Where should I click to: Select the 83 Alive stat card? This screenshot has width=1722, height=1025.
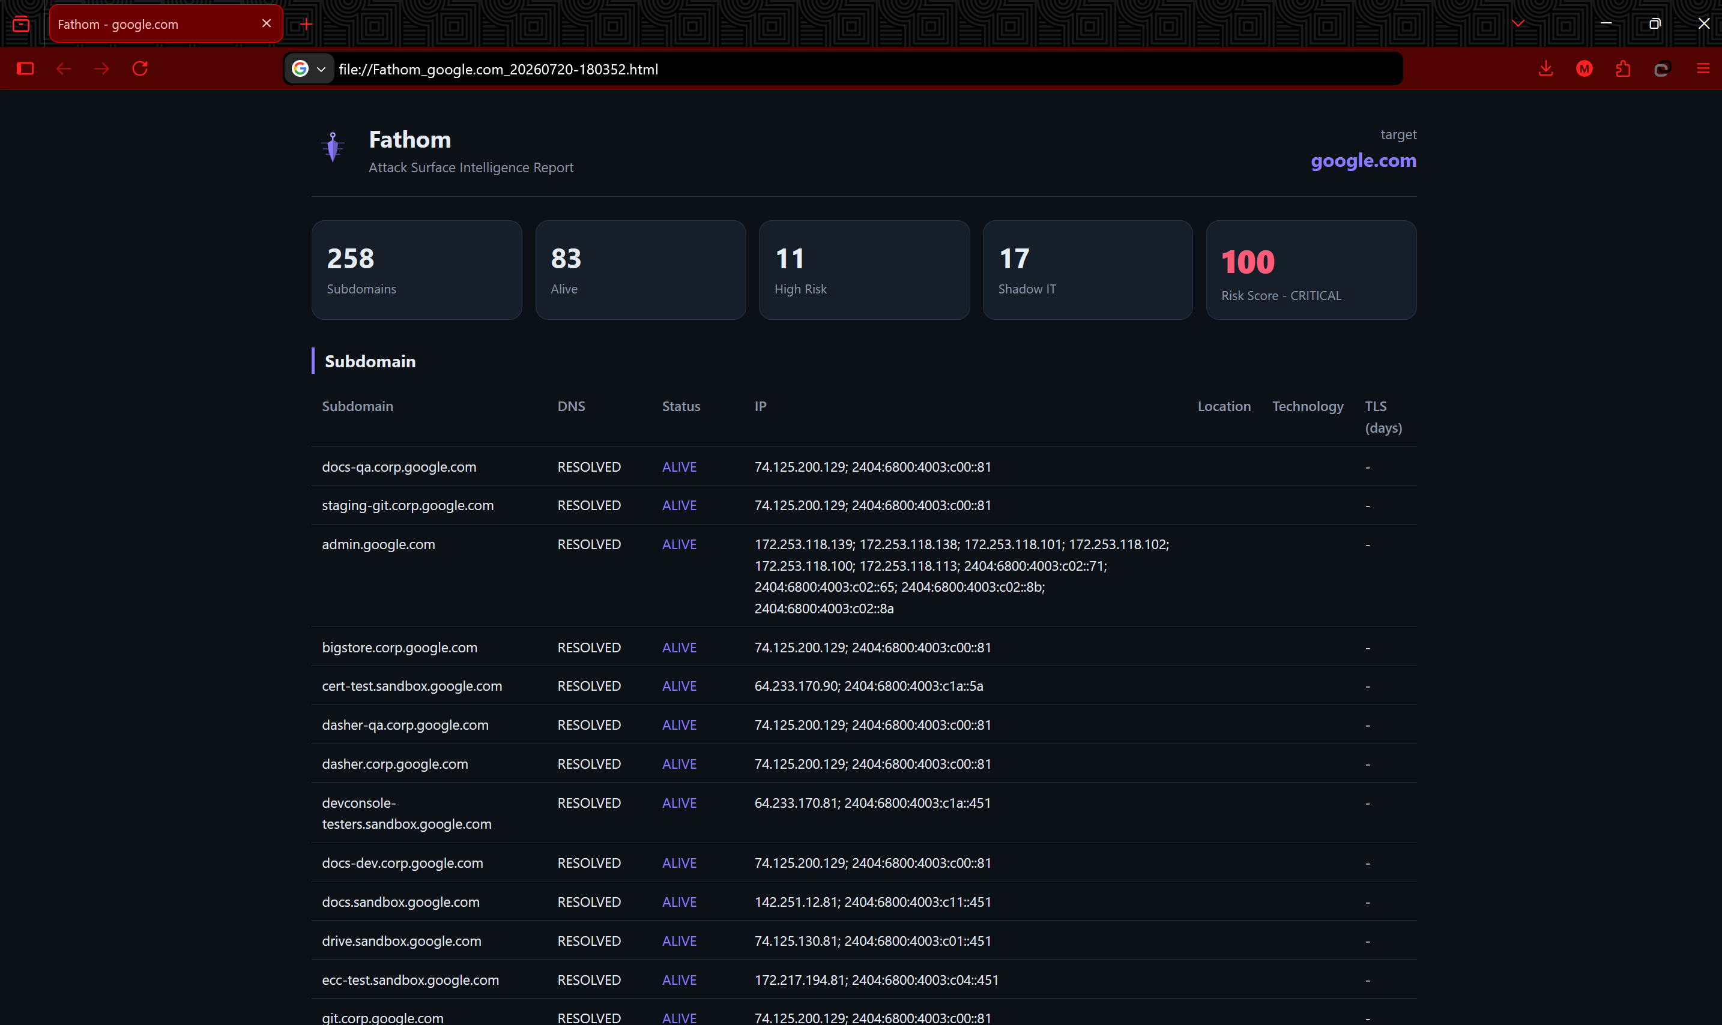(x=641, y=270)
